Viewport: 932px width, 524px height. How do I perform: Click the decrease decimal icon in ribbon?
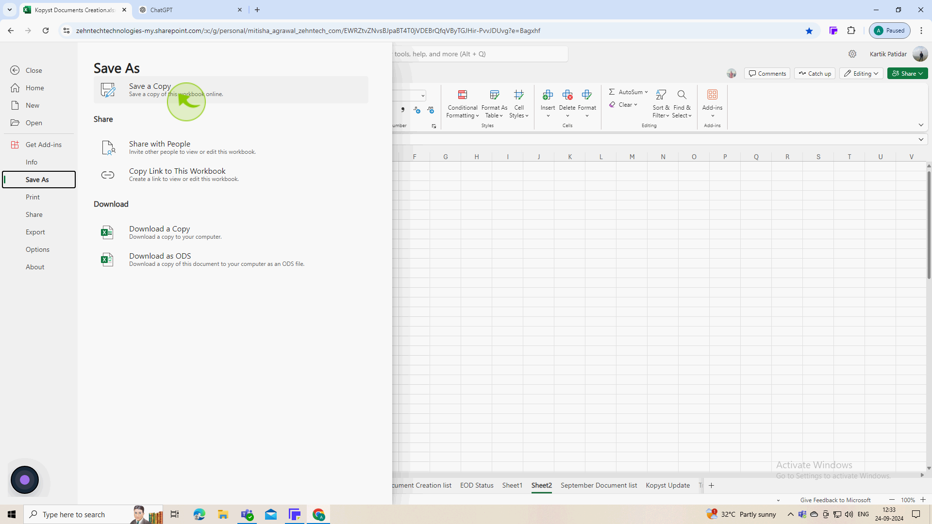pyautogui.click(x=431, y=110)
